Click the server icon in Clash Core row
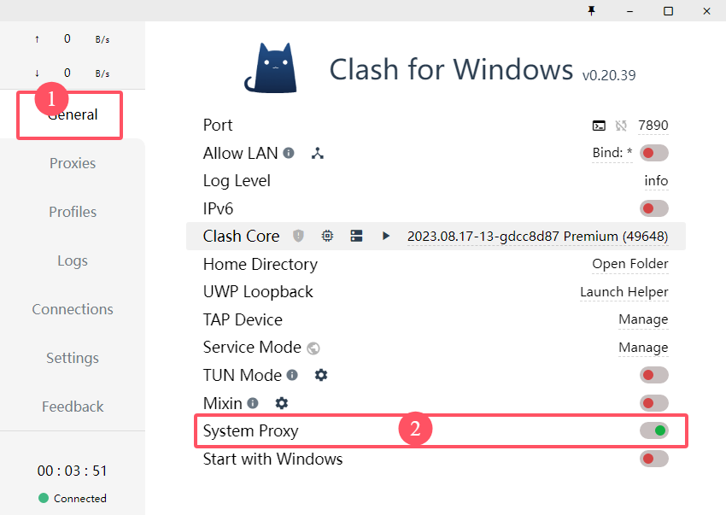 pos(356,237)
